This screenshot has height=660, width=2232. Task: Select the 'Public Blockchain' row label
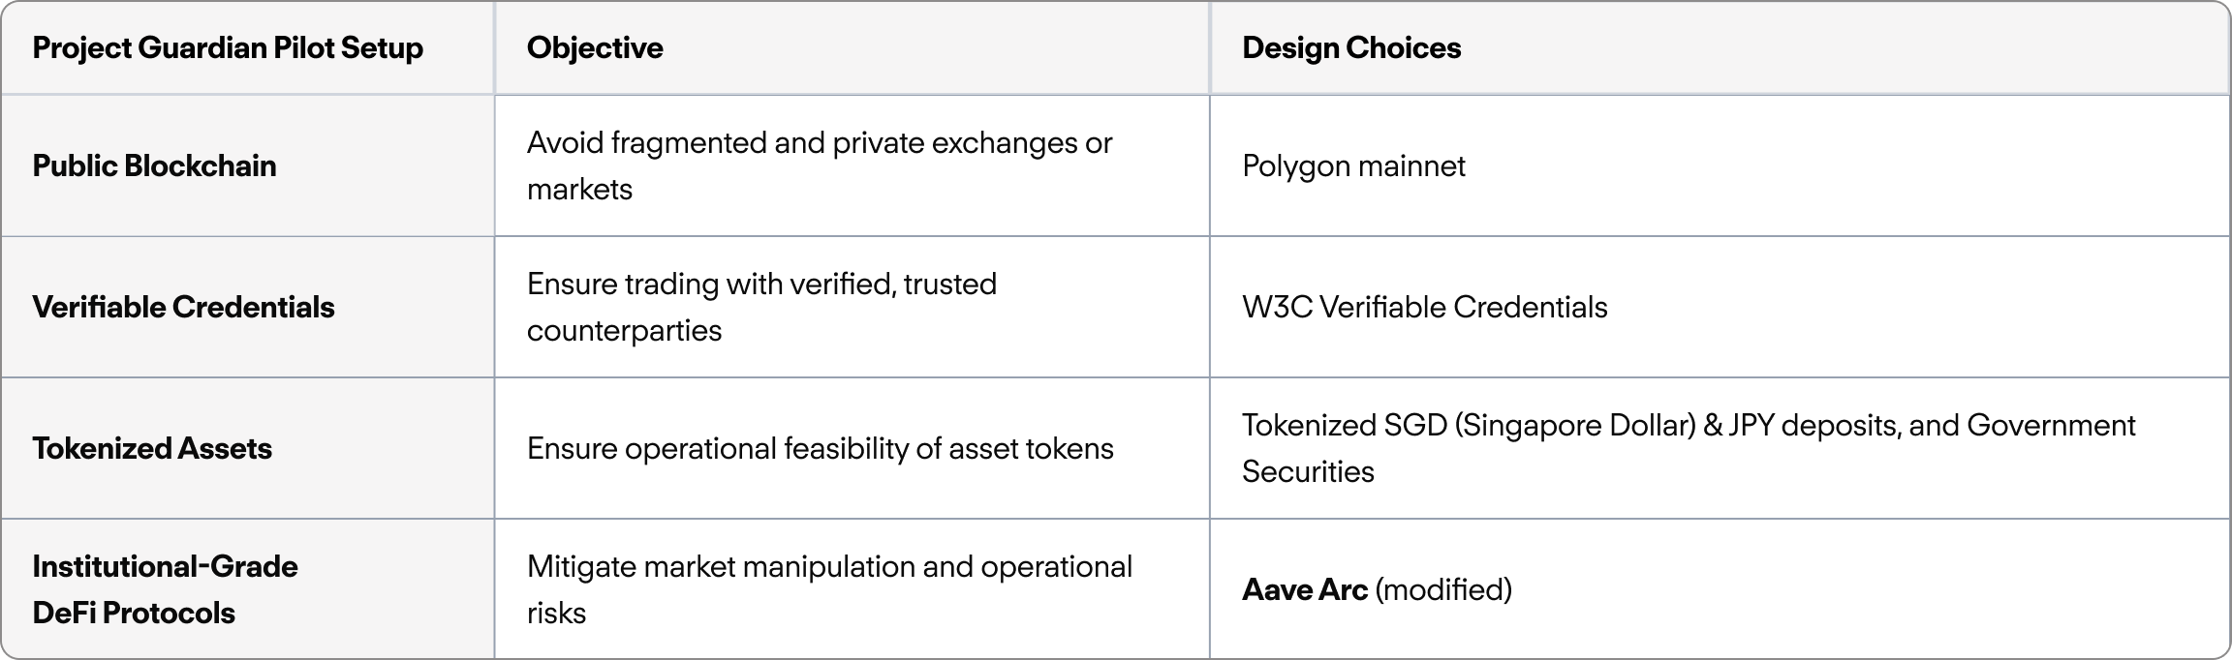tap(154, 165)
